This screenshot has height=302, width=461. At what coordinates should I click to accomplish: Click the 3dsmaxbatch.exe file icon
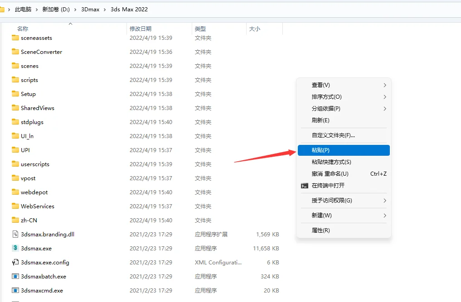pyautogui.click(x=15, y=276)
